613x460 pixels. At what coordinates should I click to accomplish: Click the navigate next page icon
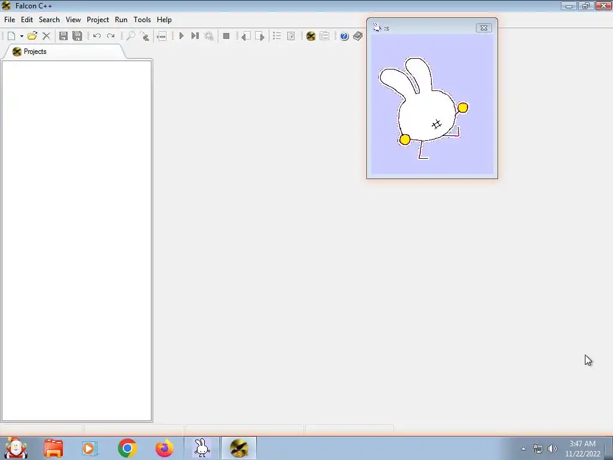260,36
